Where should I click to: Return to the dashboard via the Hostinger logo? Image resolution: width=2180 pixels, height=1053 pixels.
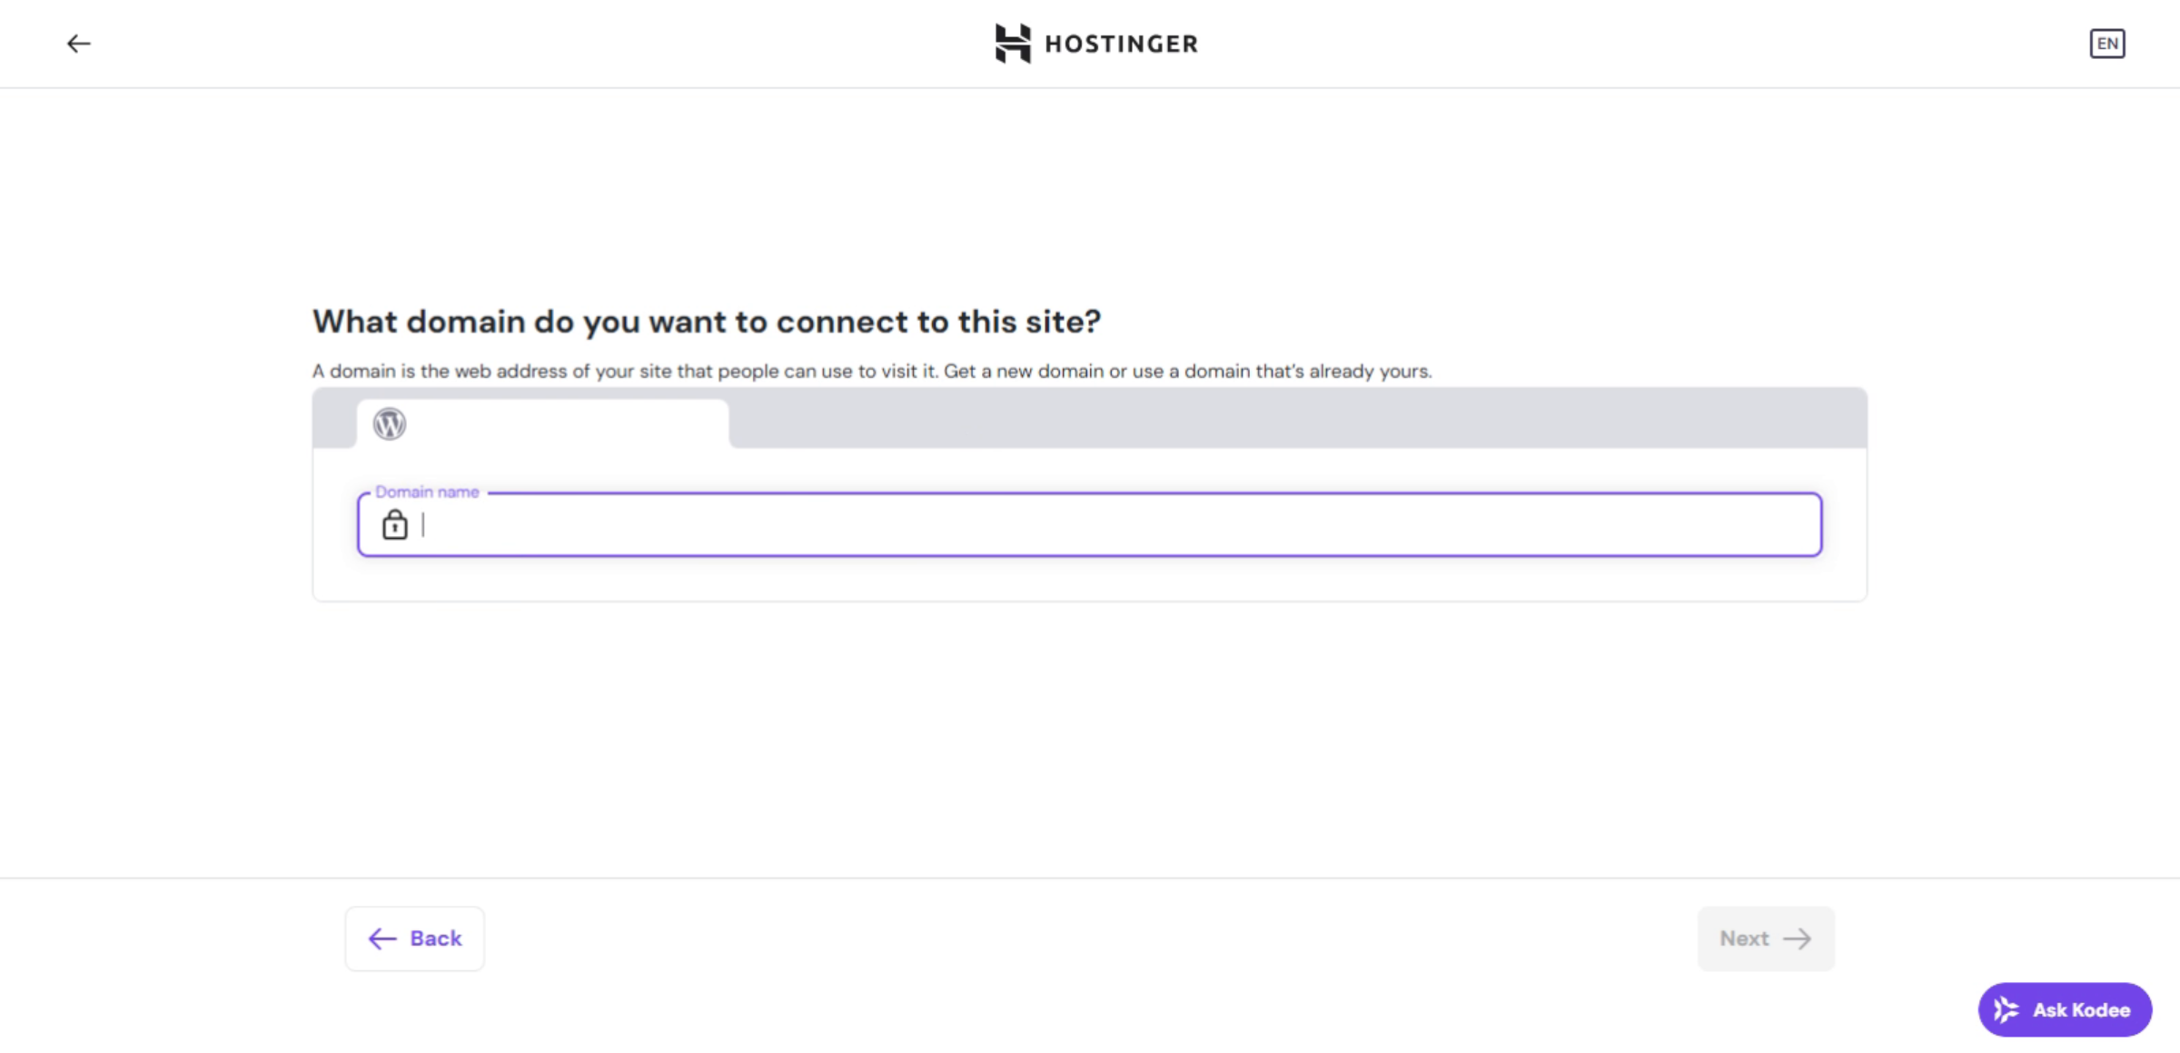[x=1095, y=43]
